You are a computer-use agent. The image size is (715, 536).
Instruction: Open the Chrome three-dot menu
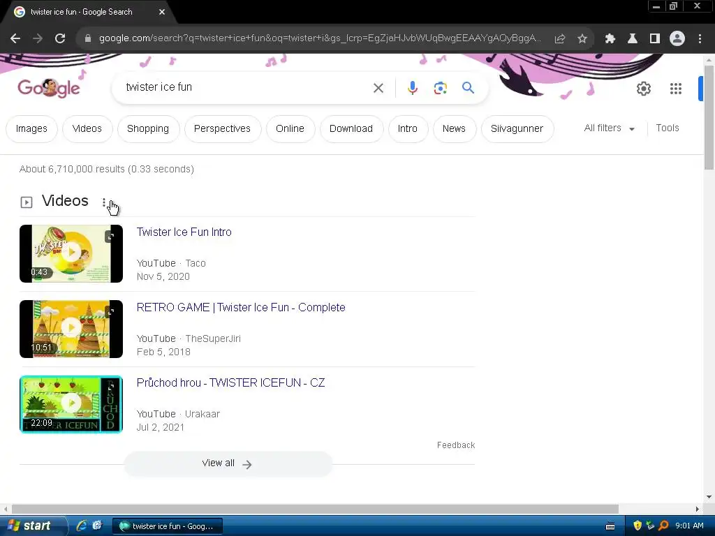[700, 39]
